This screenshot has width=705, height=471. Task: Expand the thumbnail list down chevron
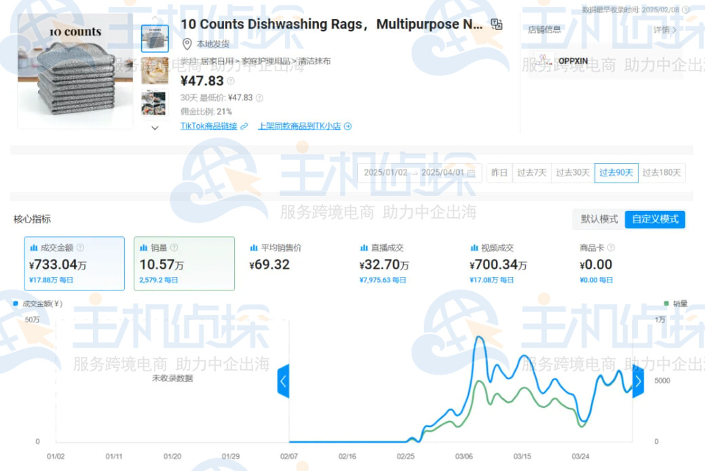tap(155, 128)
